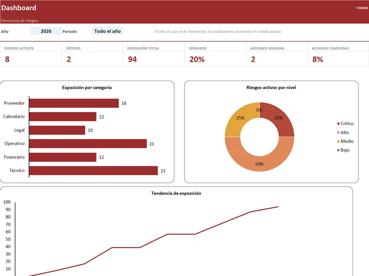Screen dimensions: 369x276
Task: Click the Acciones Vencidas value 2
Action: point(253,59)
